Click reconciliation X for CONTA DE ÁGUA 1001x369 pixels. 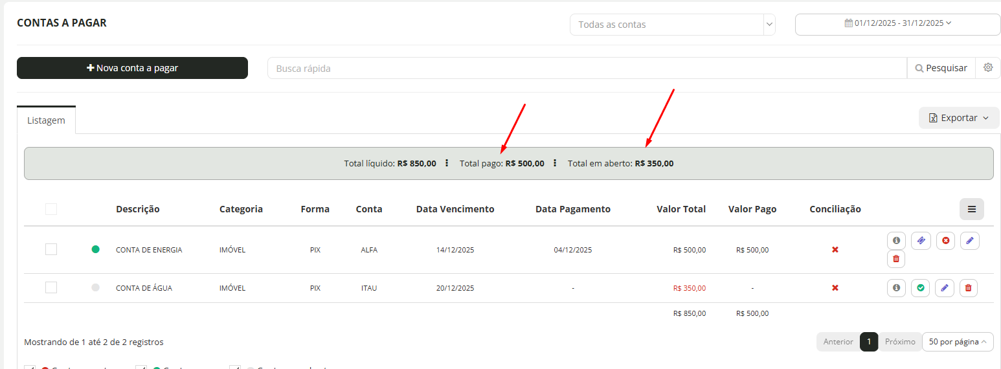[x=835, y=287]
